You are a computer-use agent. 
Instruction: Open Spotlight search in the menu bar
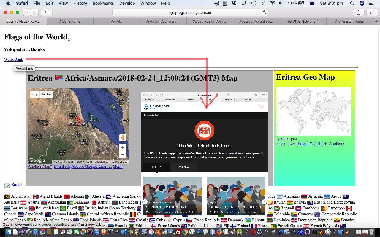(352, 3)
